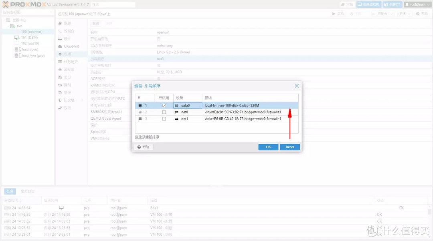
Task: Open the Hardware tab with the monitor icon
Action: coord(60,39)
